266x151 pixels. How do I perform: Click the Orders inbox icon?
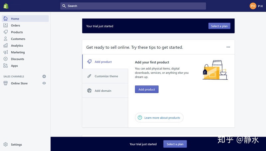click(x=6, y=25)
